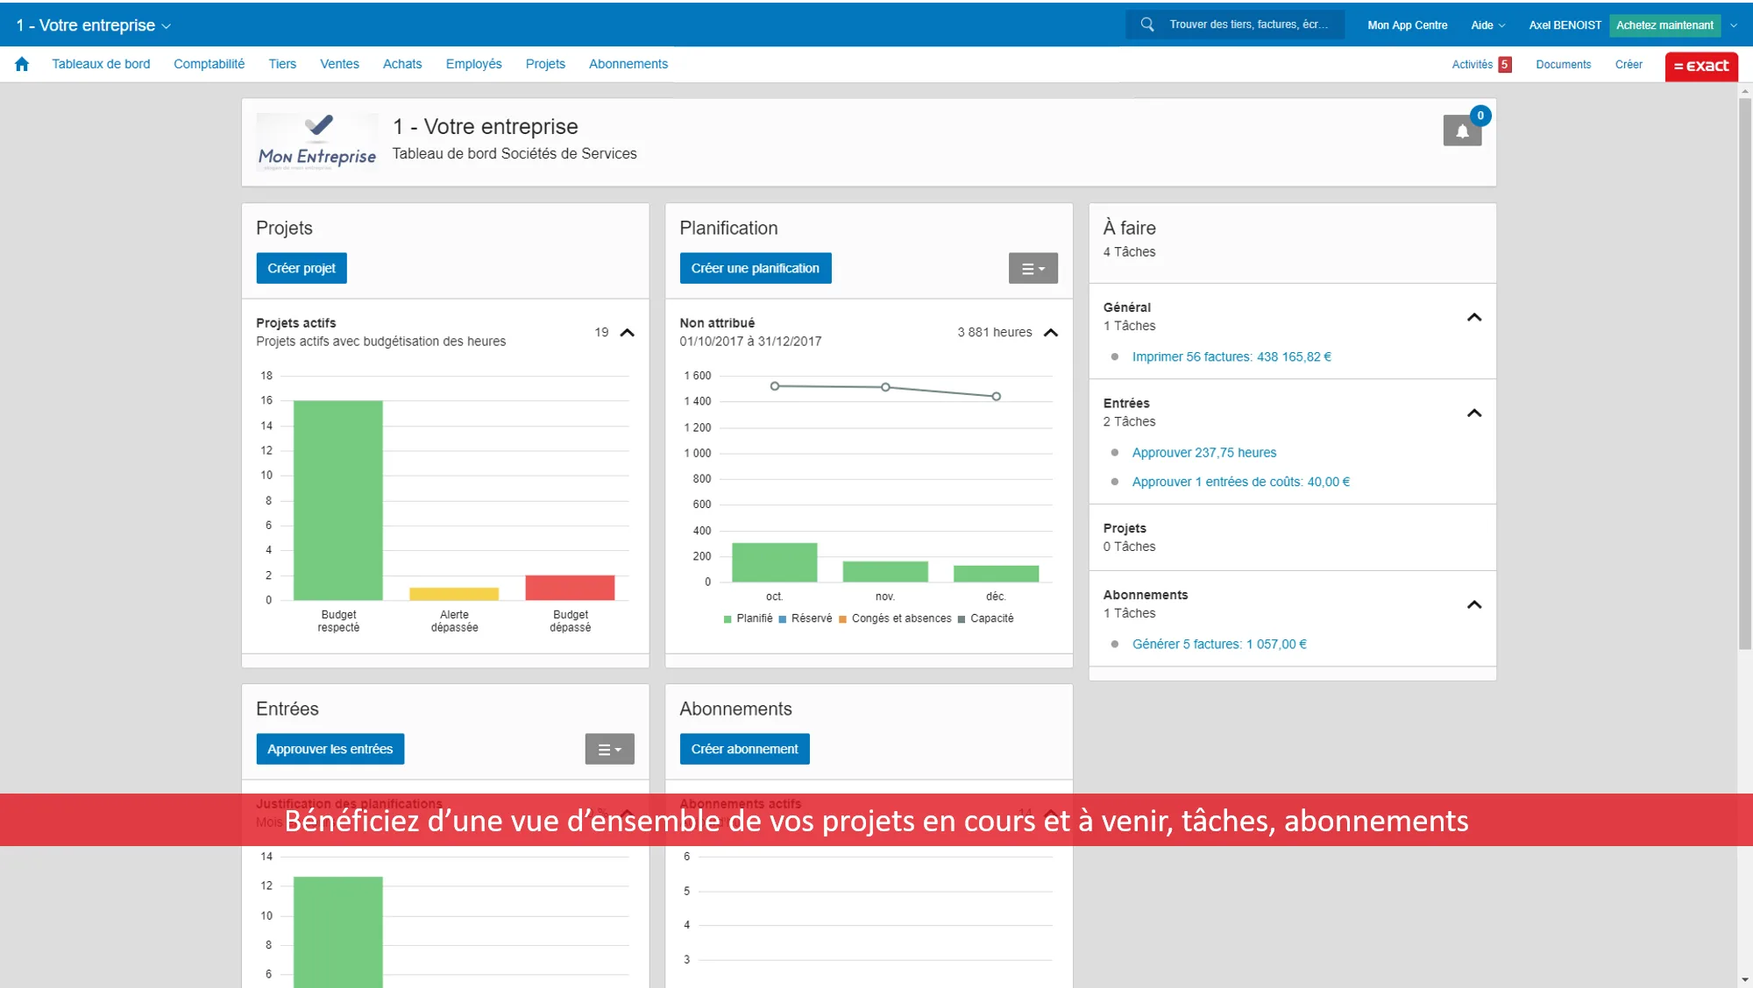Click the red Budget dépassé bar
Viewport: 1753px width, 988px height.
[570, 588]
